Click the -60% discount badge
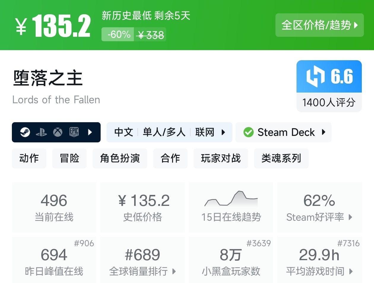Viewport: 374px width, 283px height. point(118,34)
